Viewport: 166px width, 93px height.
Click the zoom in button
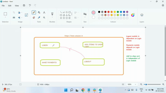[x=163, y=84]
